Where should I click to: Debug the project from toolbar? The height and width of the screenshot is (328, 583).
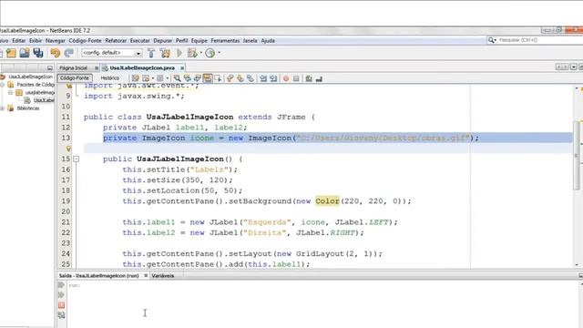192,53
